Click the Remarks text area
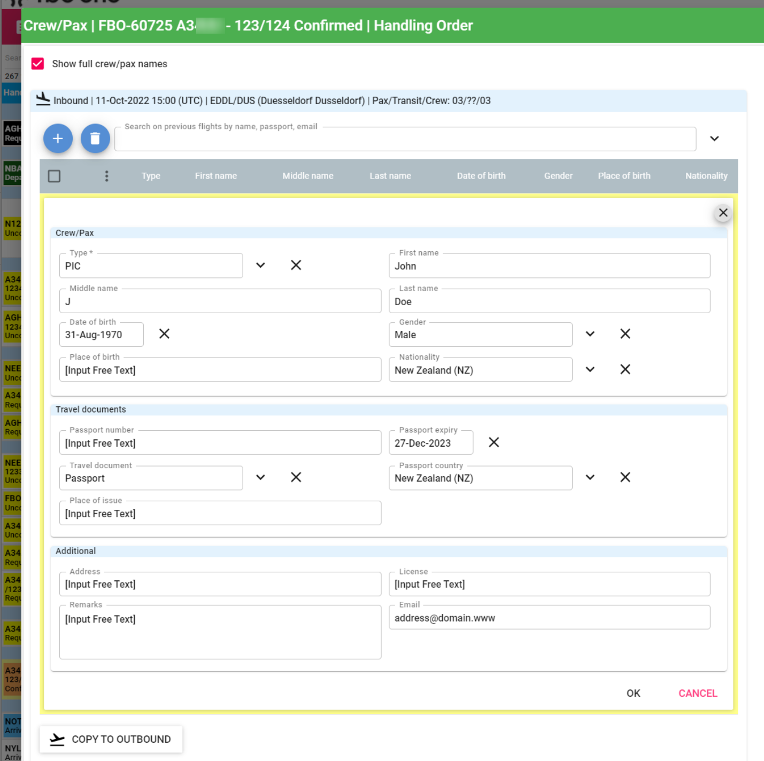764x761 pixels. tap(220, 632)
